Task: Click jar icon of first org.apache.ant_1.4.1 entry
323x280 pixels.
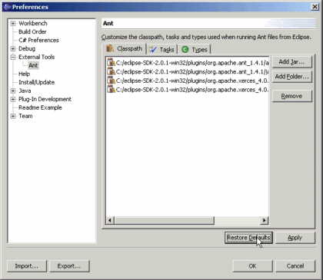Action: pyautogui.click(x=112, y=62)
